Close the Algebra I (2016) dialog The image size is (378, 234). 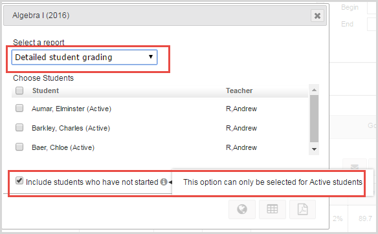pyautogui.click(x=317, y=16)
